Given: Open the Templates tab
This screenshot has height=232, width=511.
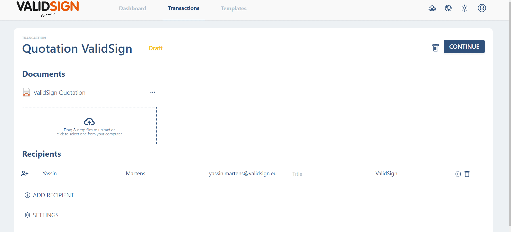Looking at the screenshot, I should coord(234,8).
